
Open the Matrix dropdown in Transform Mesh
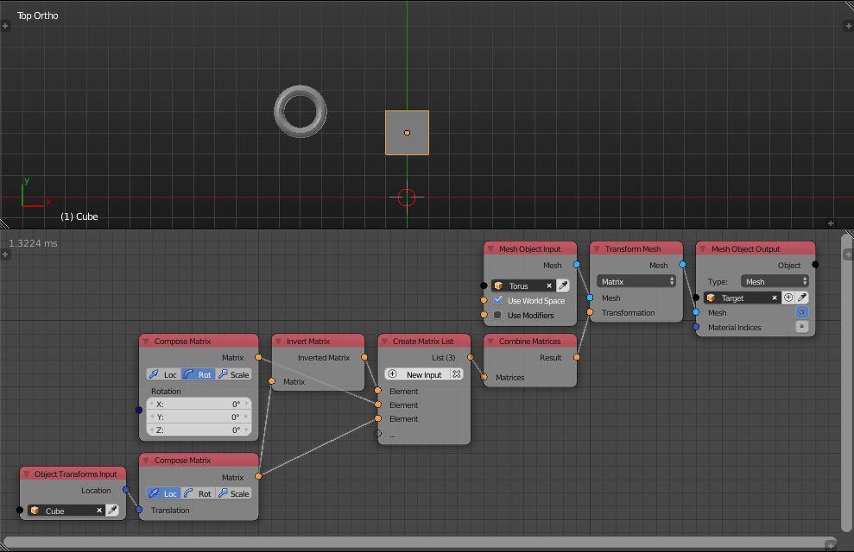[636, 281]
